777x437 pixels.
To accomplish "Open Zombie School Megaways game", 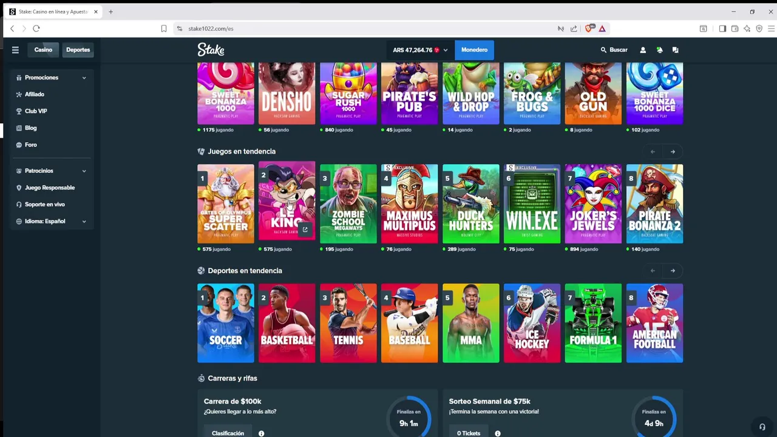I will coord(348,204).
